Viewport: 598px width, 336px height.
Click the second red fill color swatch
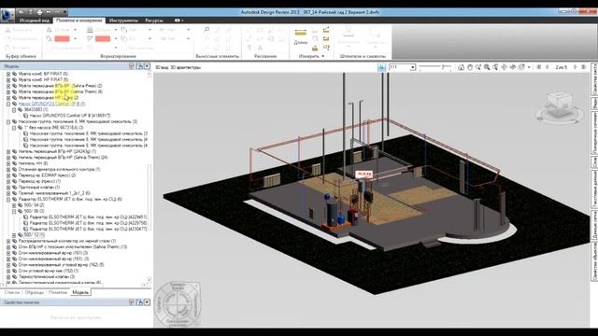[x=103, y=38]
